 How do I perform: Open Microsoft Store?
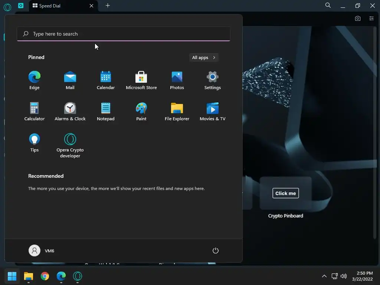point(141,81)
